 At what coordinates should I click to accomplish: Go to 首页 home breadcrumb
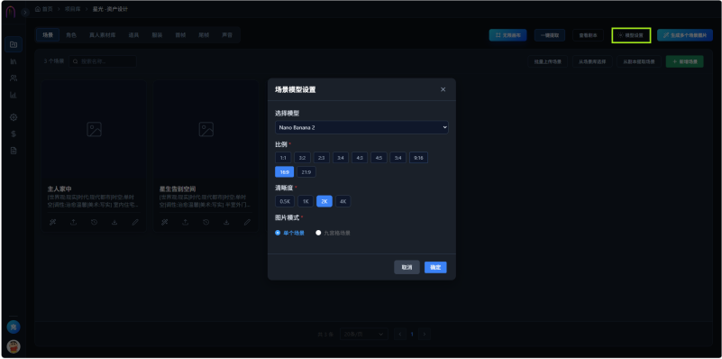click(x=44, y=9)
